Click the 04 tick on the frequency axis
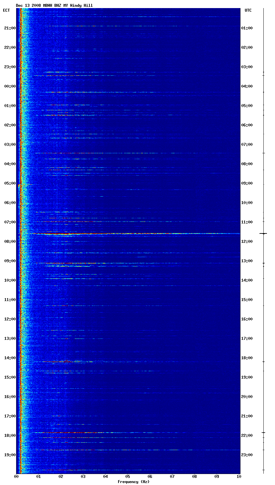 click(106, 477)
